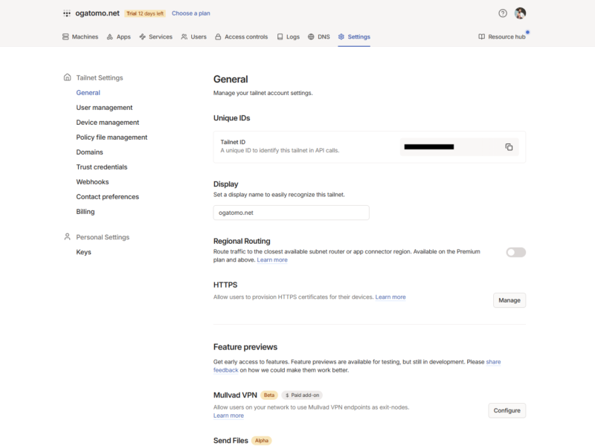The width and height of the screenshot is (595, 446).
Task: Click the Machines server icon
Action: pos(65,36)
